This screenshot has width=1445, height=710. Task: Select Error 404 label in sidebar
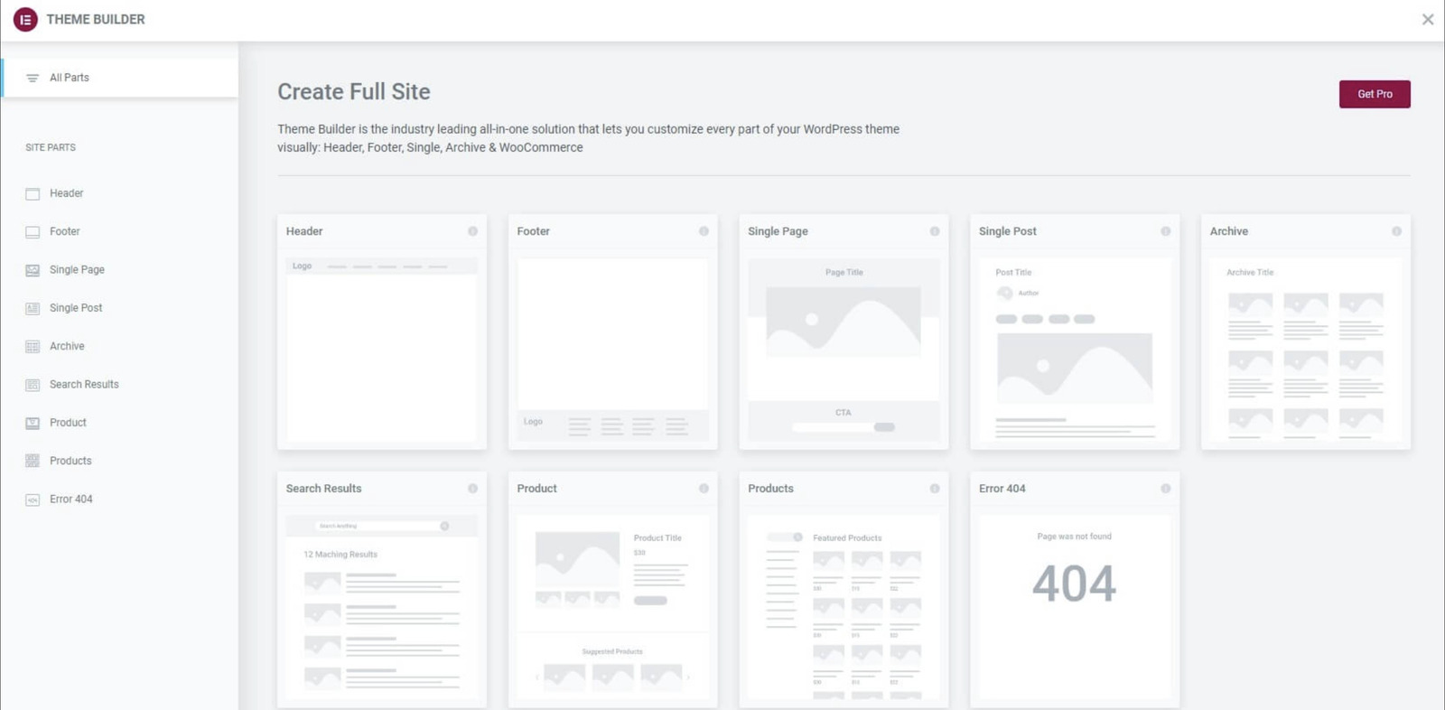71,499
